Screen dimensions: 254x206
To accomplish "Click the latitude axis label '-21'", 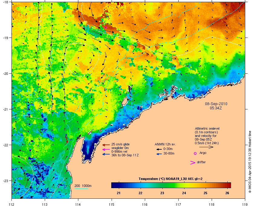I will (x=6, y=109).
